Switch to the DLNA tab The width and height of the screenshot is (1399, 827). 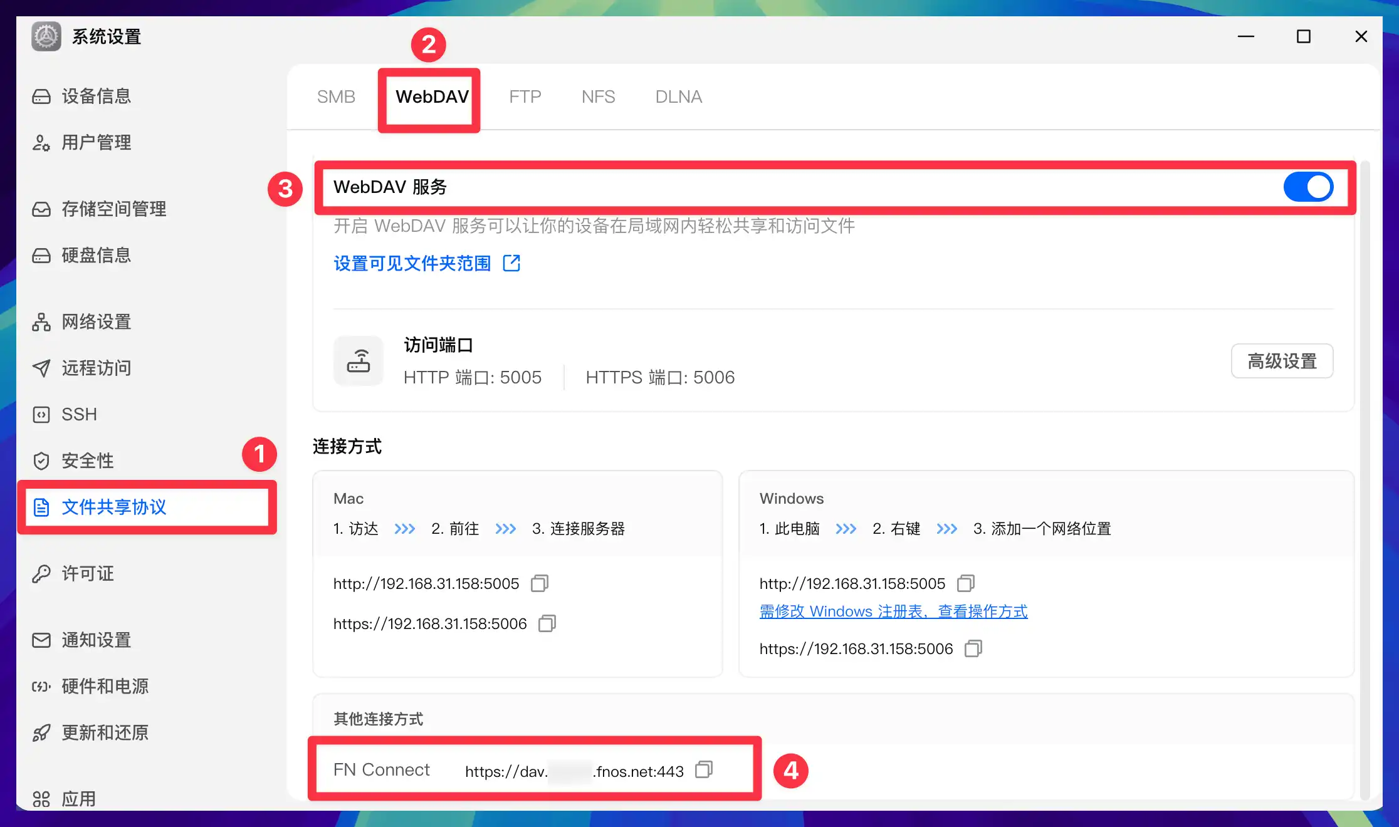[678, 96]
